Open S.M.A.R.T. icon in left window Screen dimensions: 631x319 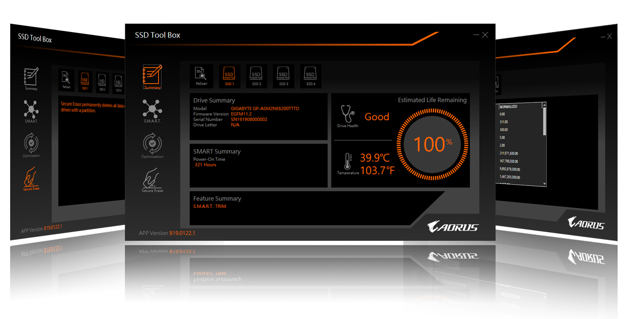[x=31, y=111]
